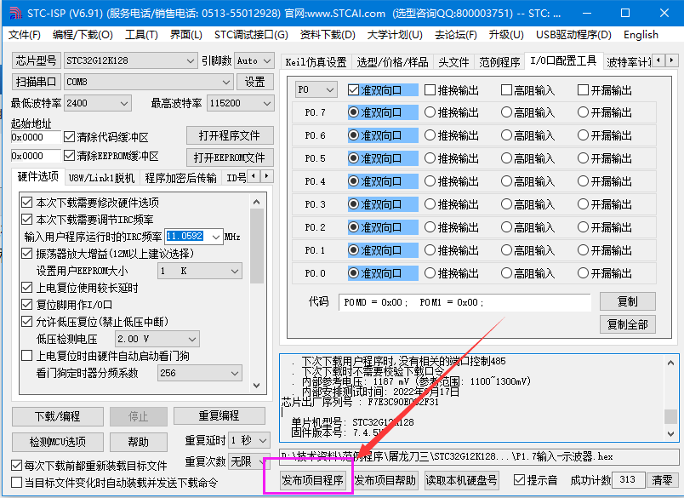The image size is (684, 498).
Task: Click the STC-ISP app icon in title bar
Action: click(15, 13)
